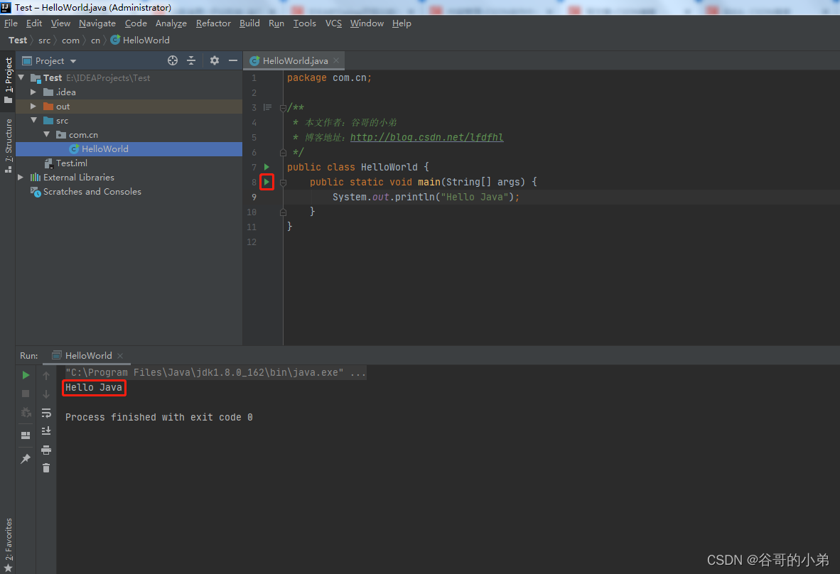840x574 pixels.
Task: Toggle the 1: Project tool window button
Action: (8, 80)
